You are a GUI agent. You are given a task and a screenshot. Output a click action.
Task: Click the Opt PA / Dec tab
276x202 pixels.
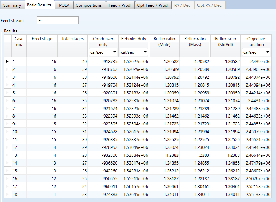[x=209, y=5]
